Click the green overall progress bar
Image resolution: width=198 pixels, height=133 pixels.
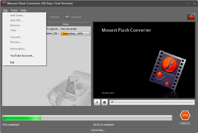(x=87, y=118)
